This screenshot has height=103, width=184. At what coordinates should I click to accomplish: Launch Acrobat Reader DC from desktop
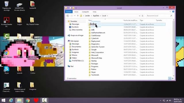click(7, 22)
